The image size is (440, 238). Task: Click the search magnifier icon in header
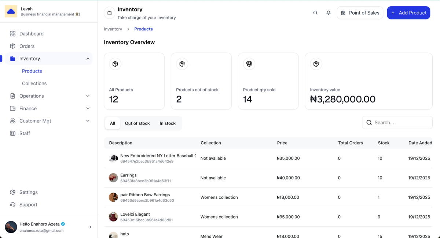315,13
